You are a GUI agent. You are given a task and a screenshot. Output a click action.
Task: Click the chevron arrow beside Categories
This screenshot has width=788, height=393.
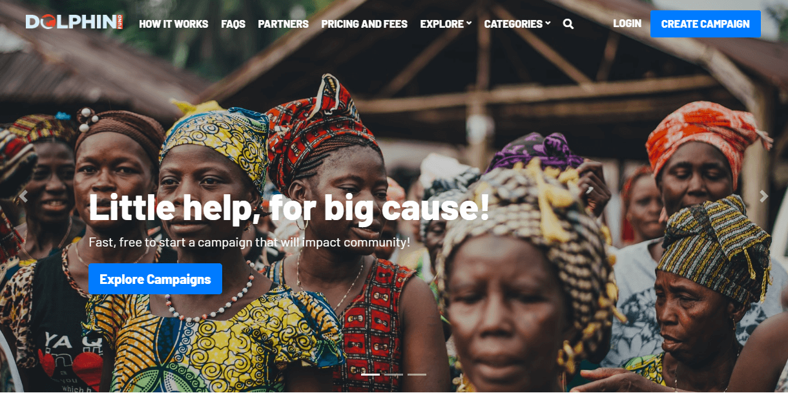[548, 23]
